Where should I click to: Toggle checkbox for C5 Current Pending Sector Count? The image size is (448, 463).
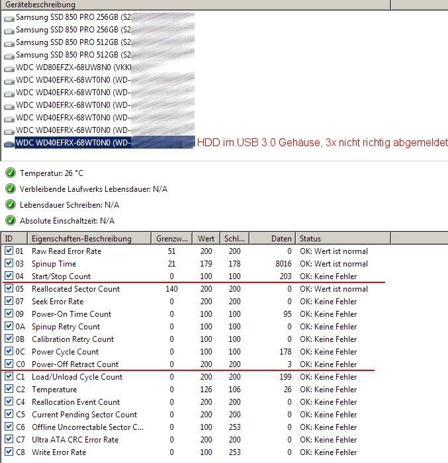pos(9,414)
